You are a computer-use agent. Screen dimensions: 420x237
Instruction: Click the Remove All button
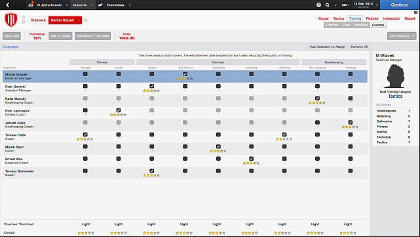[x=359, y=47]
